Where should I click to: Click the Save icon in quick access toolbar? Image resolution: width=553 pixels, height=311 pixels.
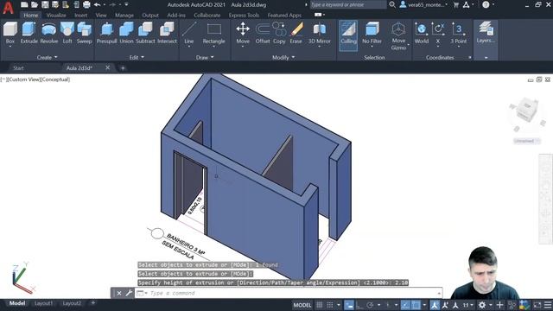[45, 5]
